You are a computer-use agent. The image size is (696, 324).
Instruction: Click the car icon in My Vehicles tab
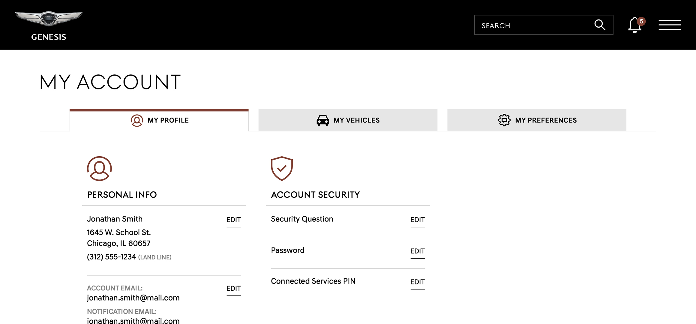point(323,120)
